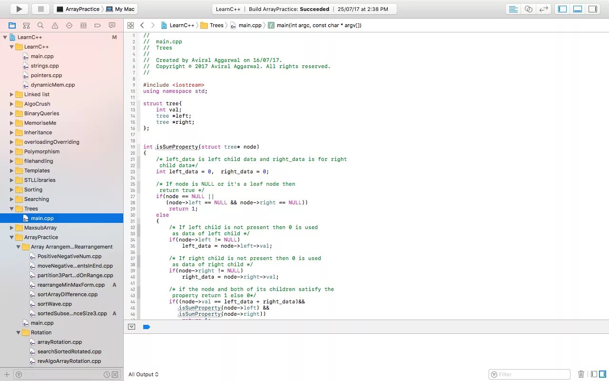Open arrayRotation.cpp file

[x=59, y=342]
